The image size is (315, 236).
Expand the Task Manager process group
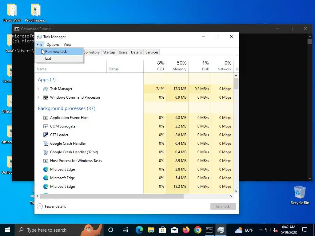38,89
